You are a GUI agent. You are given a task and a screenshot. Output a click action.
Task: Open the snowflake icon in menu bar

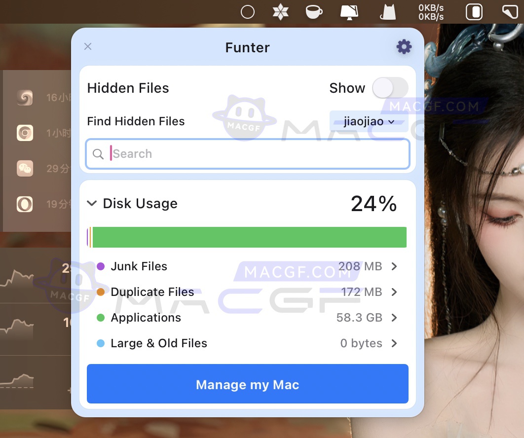281,12
